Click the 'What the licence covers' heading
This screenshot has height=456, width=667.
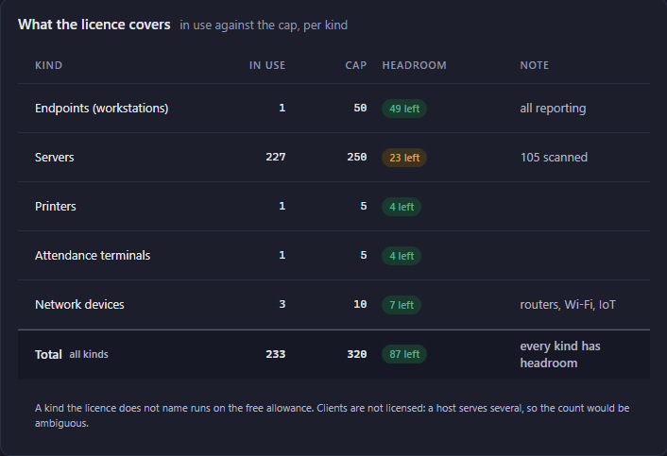coord(94,25)
